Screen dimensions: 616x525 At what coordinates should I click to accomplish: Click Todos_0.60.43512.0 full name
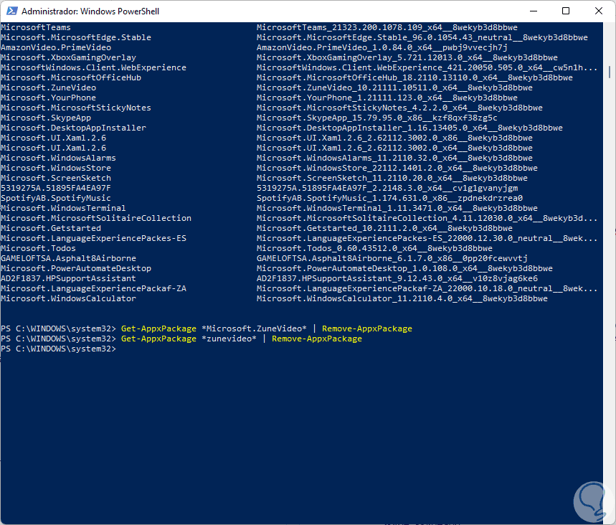374,248
